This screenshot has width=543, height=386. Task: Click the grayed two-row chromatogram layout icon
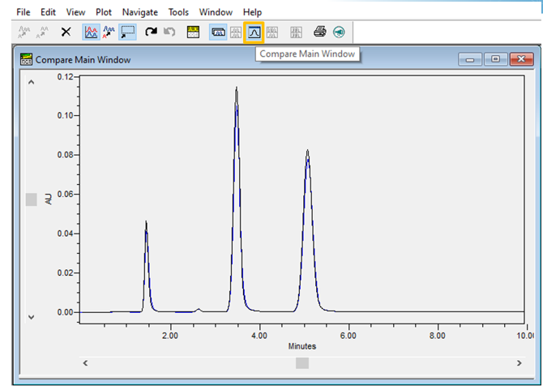[236, 32]
